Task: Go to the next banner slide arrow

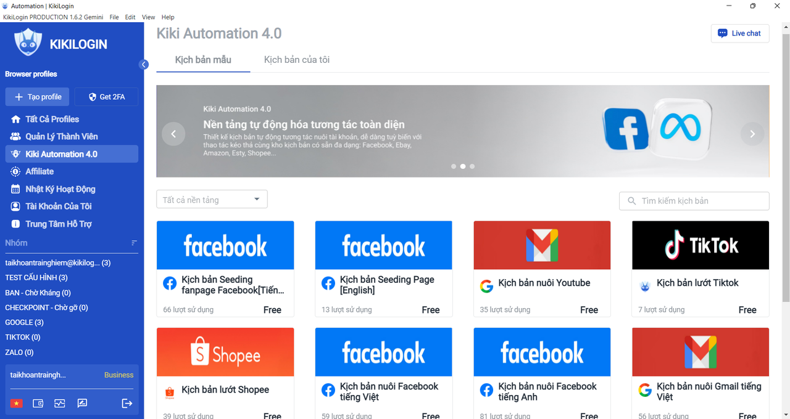Action: 752,134
